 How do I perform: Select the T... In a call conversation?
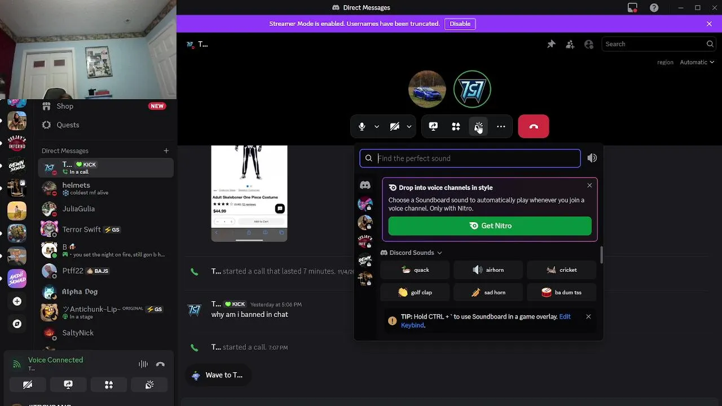(105, 167)
